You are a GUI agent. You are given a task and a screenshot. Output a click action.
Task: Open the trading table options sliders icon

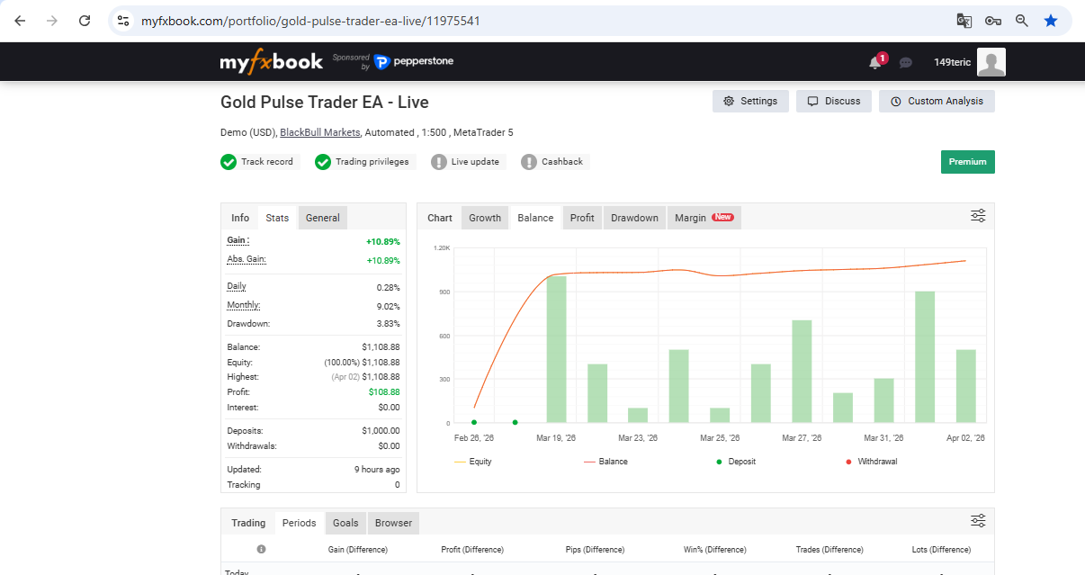[978, 521]
